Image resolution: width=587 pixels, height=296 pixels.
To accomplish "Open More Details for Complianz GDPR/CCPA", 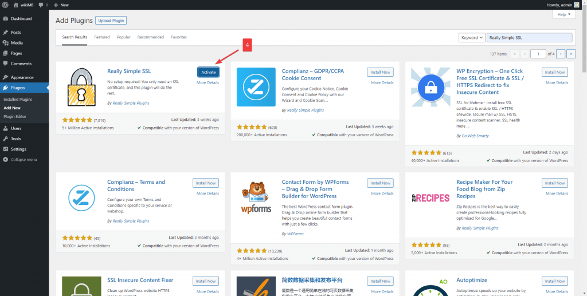I will click(382, 82).
